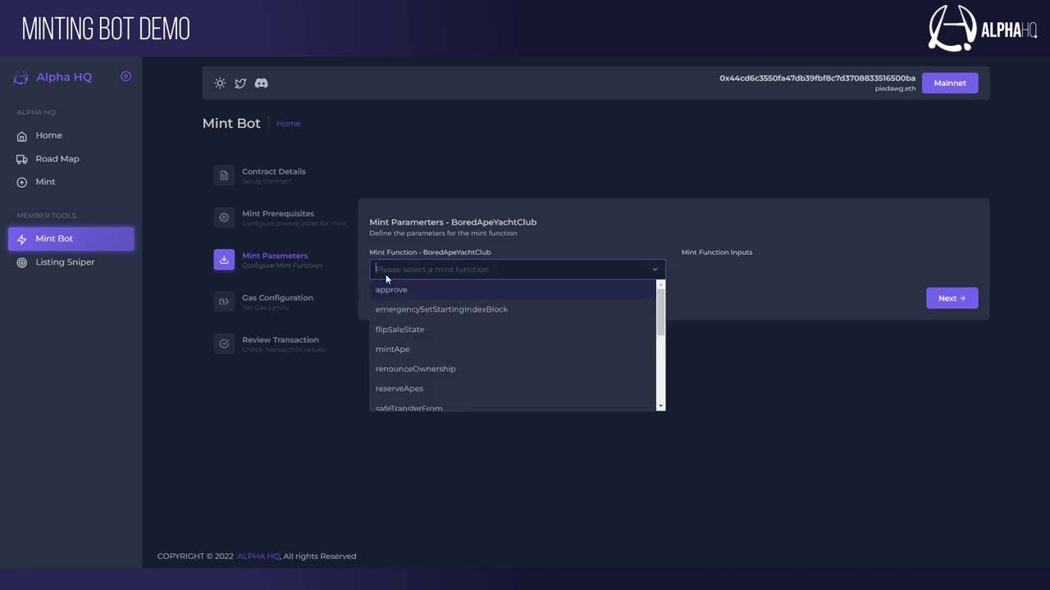The image size is (1050, 590).
Task: Click the AlphaHQ logo in the banner
Action: click(983, 29)
